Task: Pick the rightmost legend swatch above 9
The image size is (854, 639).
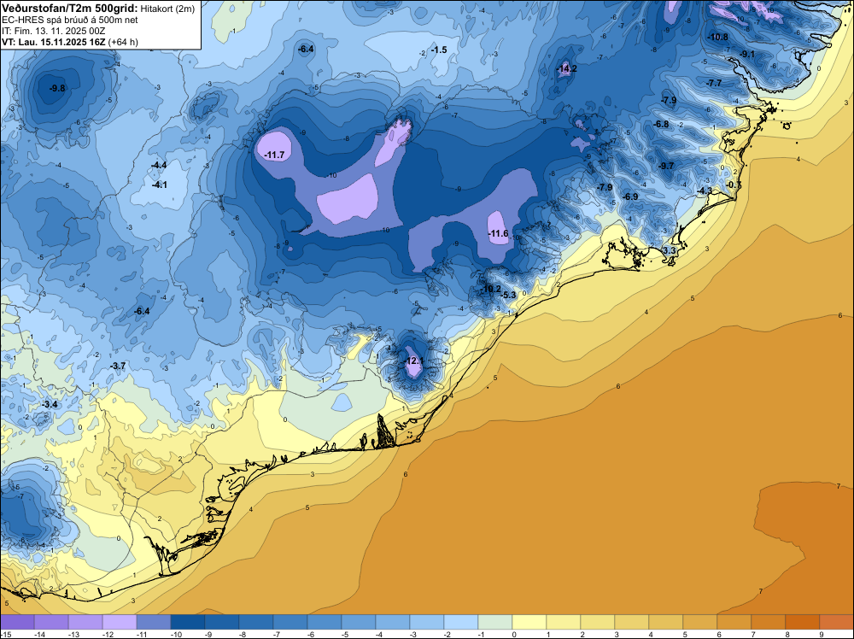Action: tap(837, 622)
